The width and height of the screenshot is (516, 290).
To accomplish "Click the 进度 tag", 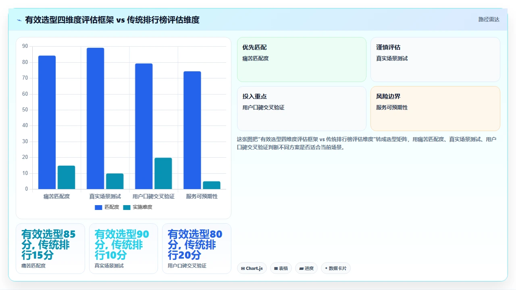I will 306,268.
